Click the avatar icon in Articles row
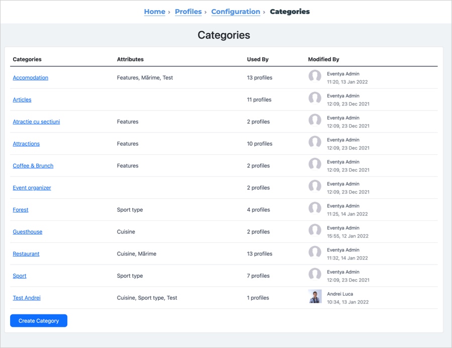Image resolution: width=452 pixels, height=348 pixels. pyautogui.click(x=315, y=98)
